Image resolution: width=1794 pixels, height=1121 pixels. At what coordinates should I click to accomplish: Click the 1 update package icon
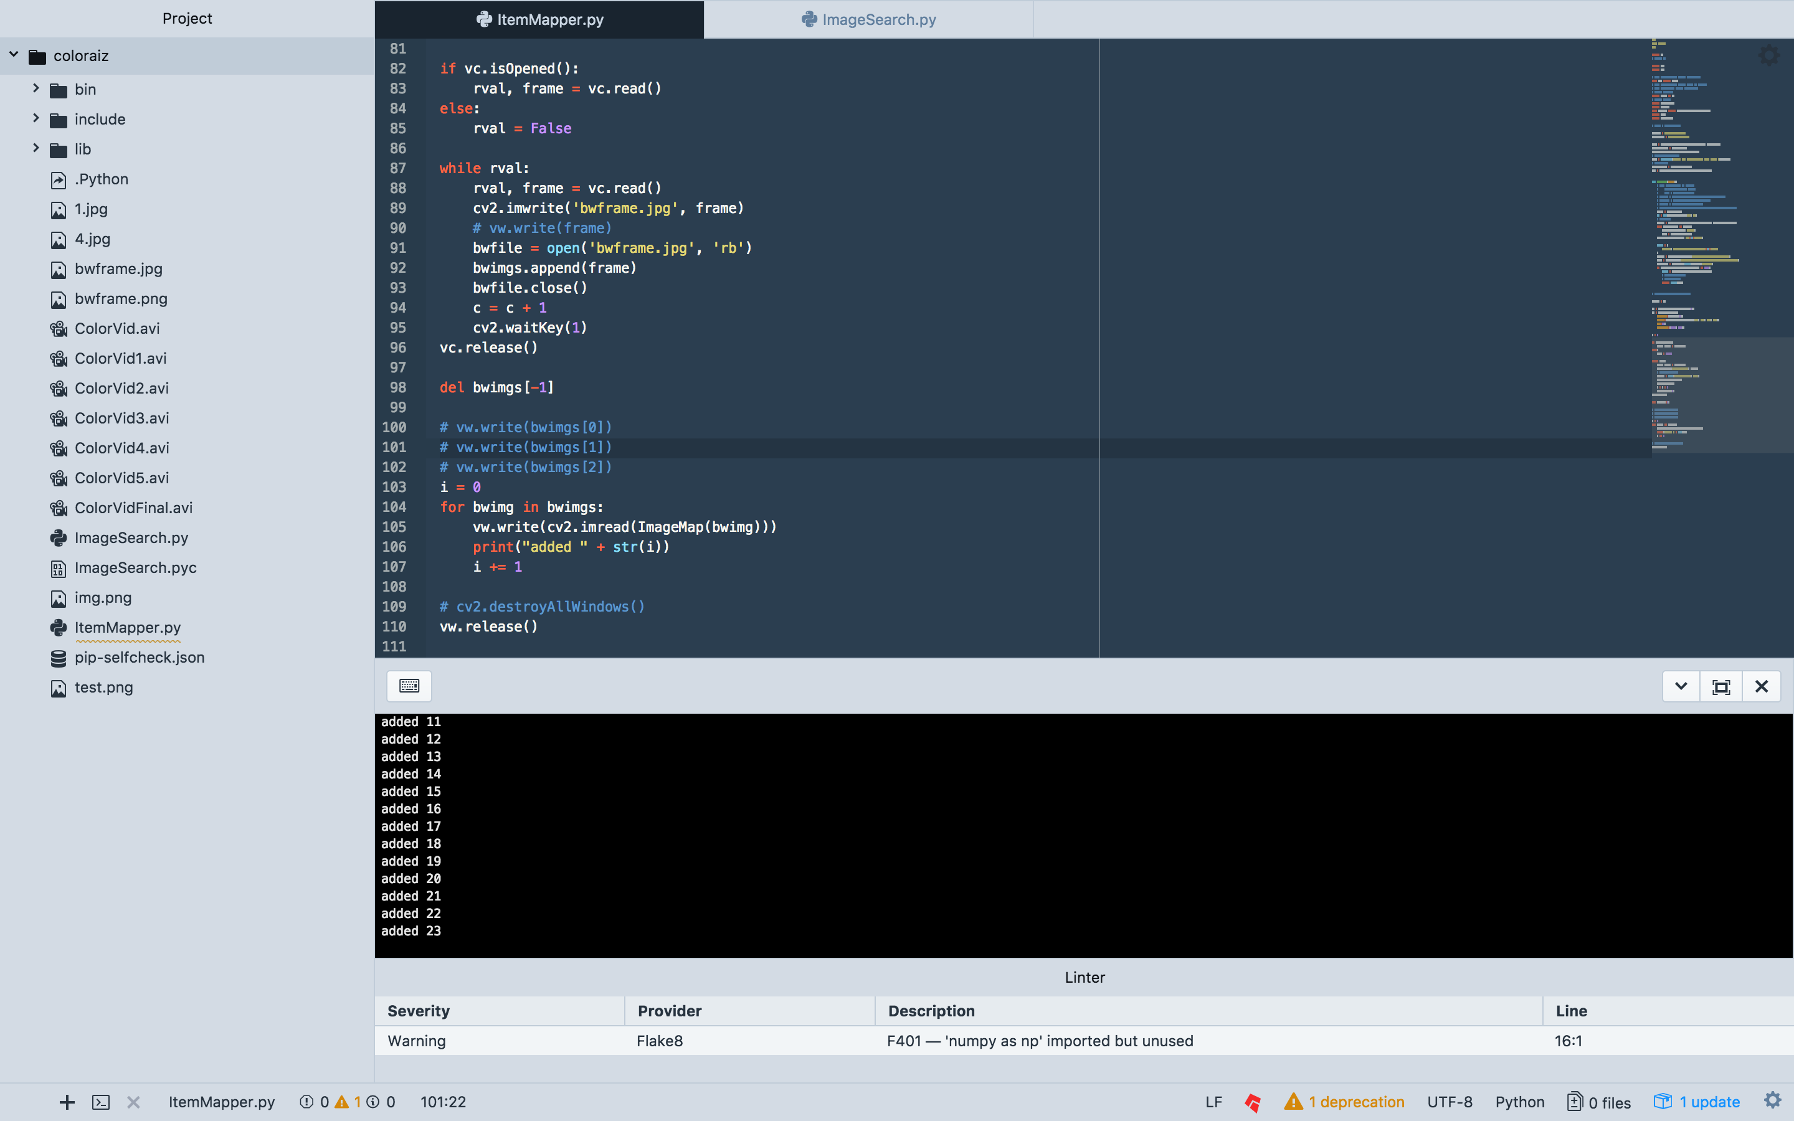click(x=1663, y=1102)
